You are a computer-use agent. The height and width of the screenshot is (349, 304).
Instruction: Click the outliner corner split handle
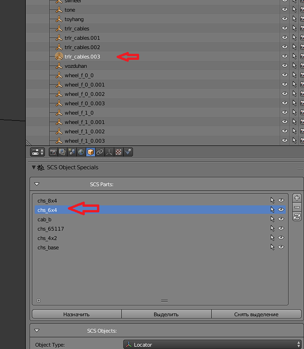coord(29,143)
